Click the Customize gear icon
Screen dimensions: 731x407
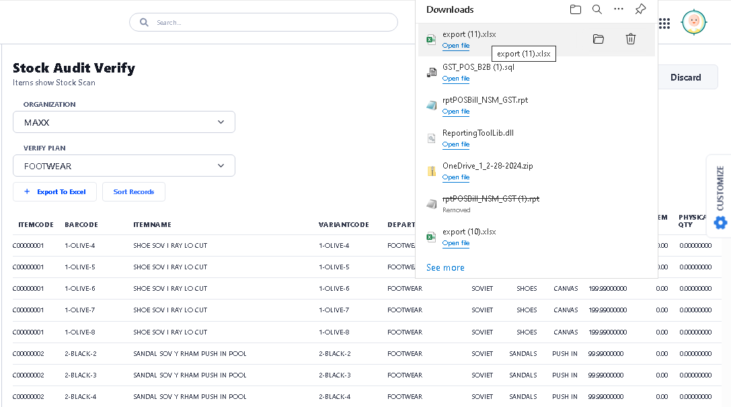pyautogui.click(x=720, y=222)
